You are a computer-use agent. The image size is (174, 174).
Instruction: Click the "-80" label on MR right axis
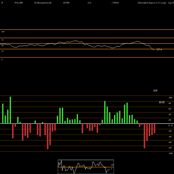[170, 148]
